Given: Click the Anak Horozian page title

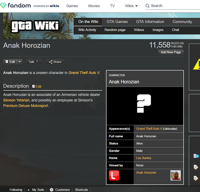Looking at the screenshot, I should pyautogui.click(x=27, y=45).
